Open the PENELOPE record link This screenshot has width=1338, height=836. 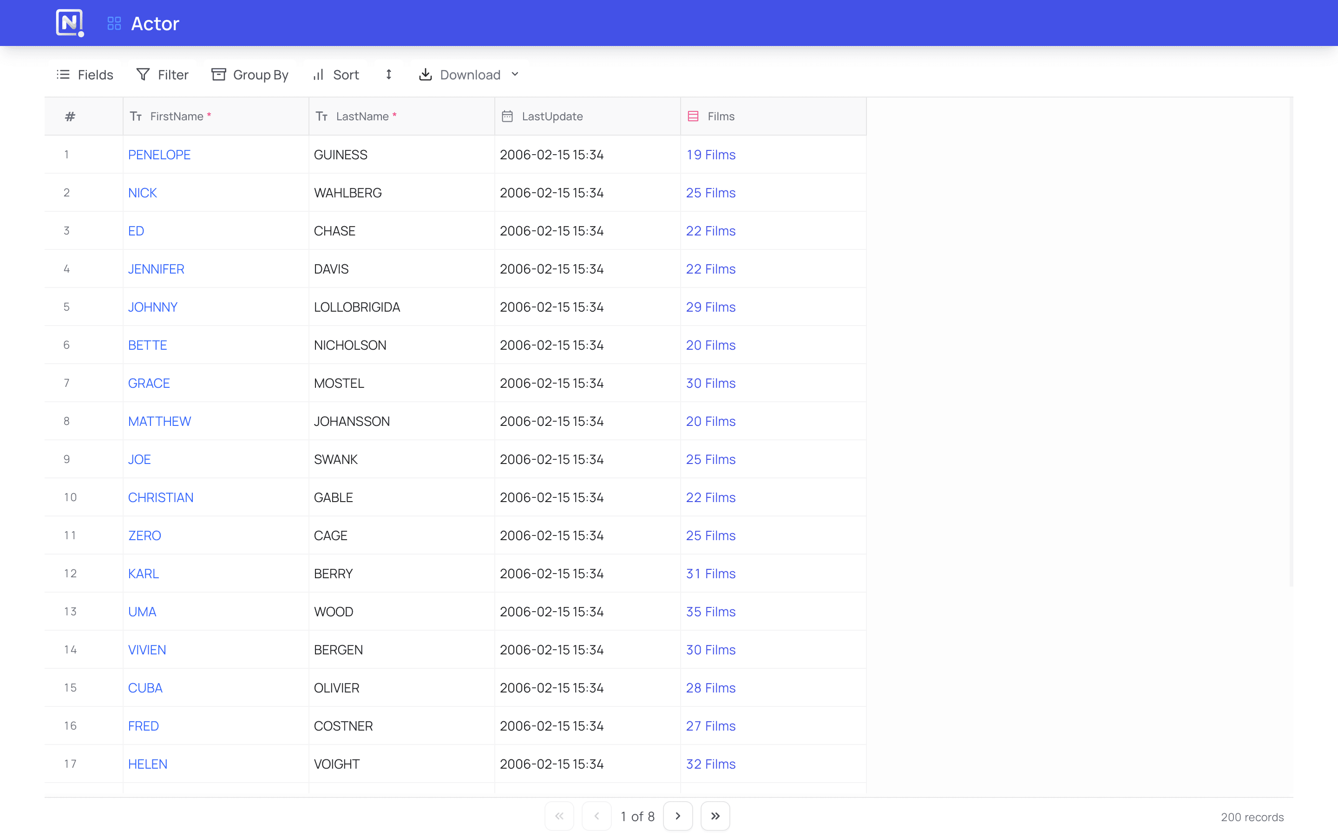coord(159,155)
